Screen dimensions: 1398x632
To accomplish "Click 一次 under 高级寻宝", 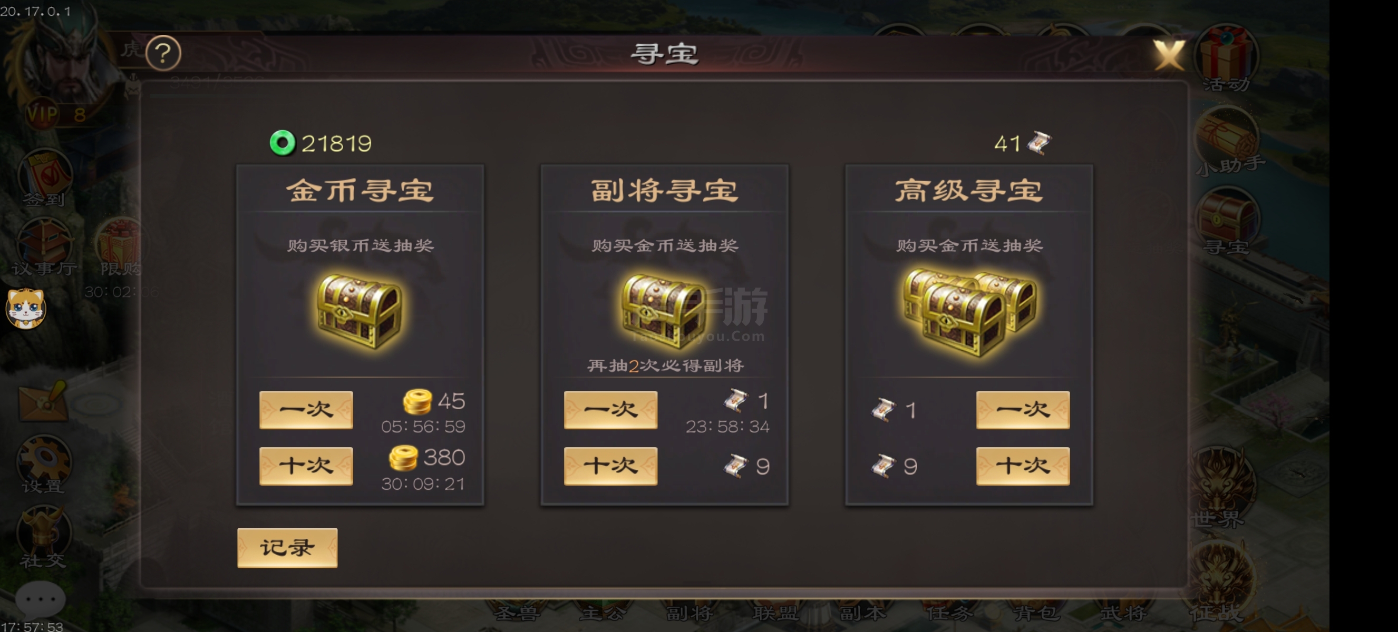I will click(1023, 410).
